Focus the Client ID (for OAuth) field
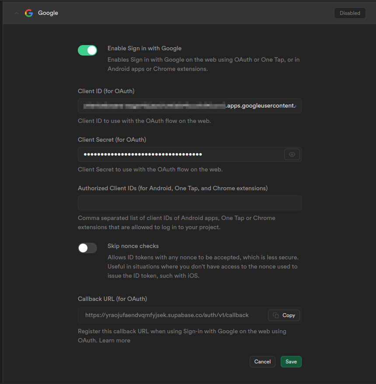376x384 pixels. [x=189, y=106]
